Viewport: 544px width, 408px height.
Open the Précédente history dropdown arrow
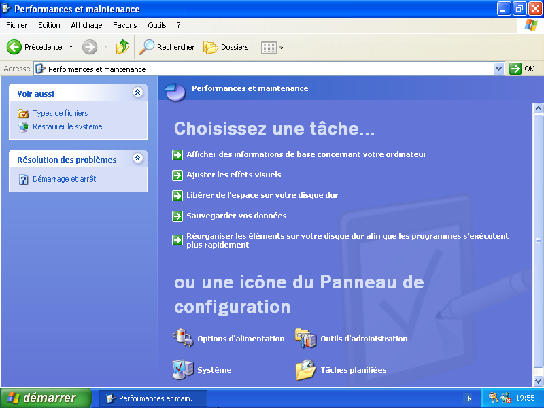tap(71, 47)
